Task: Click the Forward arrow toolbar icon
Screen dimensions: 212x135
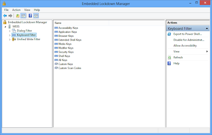Action: pyautogui.click(x=10, y=16)
